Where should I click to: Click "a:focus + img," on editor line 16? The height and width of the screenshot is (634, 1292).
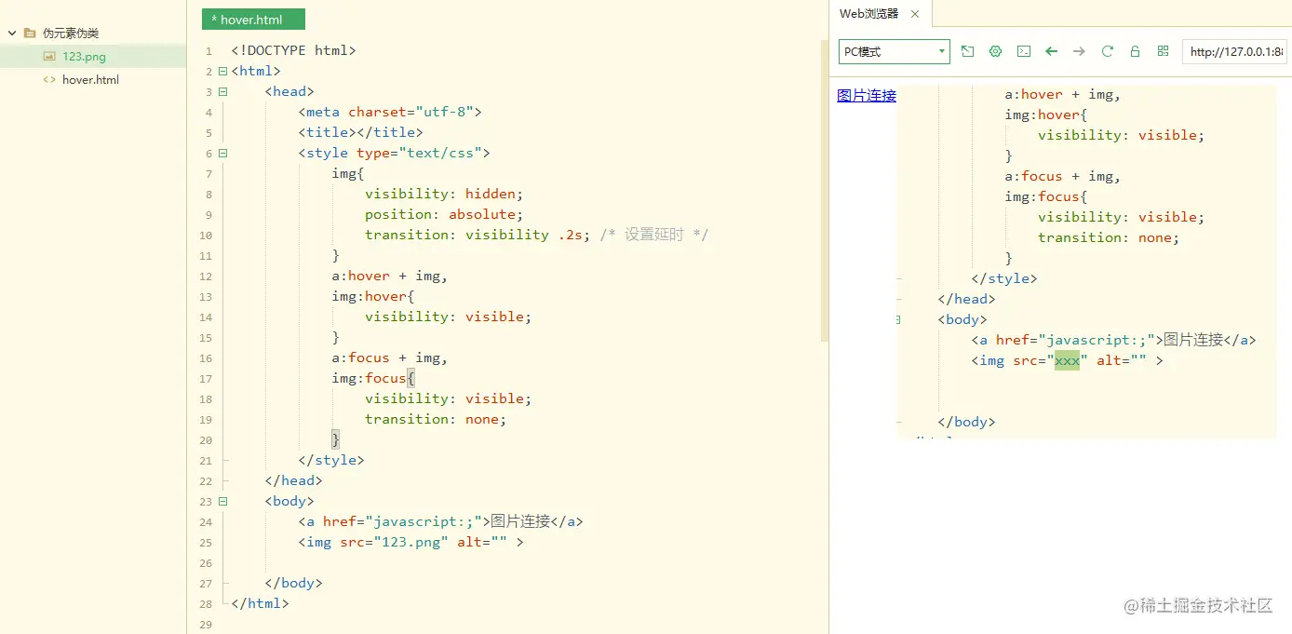(x=389, y=357)
